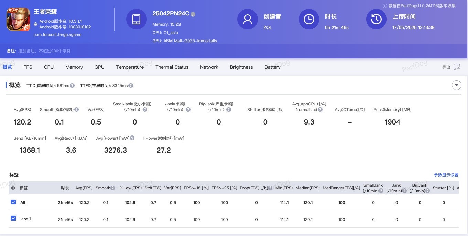Click the export icon next to 导出
Screen dimensions: 468x236
coord(457,67)
